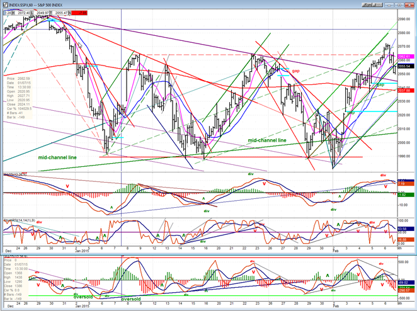Screen dimensions: 417x311
Task: Close the chart window with red X
Action: (x=410, y=4)
